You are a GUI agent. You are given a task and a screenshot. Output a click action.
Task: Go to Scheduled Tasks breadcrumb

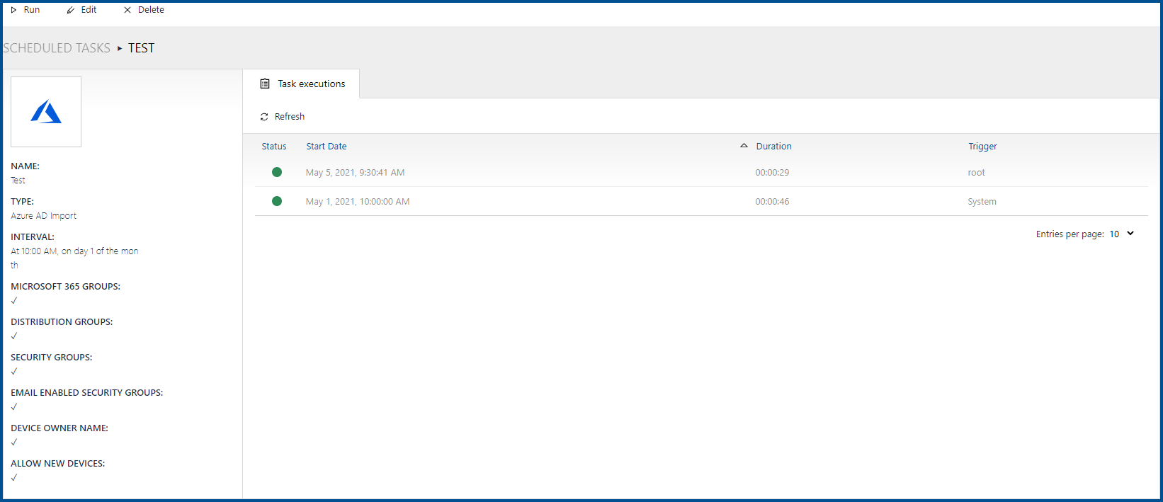[57, 48]
